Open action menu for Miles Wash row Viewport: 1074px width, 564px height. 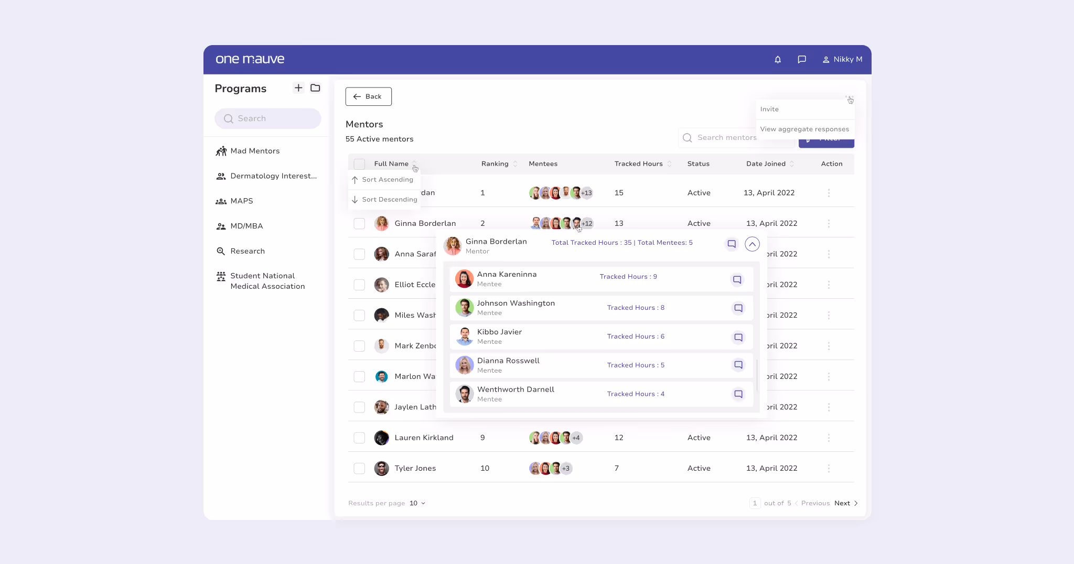[x=829, y=316]
